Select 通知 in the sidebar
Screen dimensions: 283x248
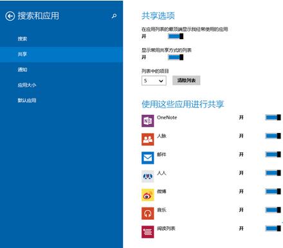[61, 69]
